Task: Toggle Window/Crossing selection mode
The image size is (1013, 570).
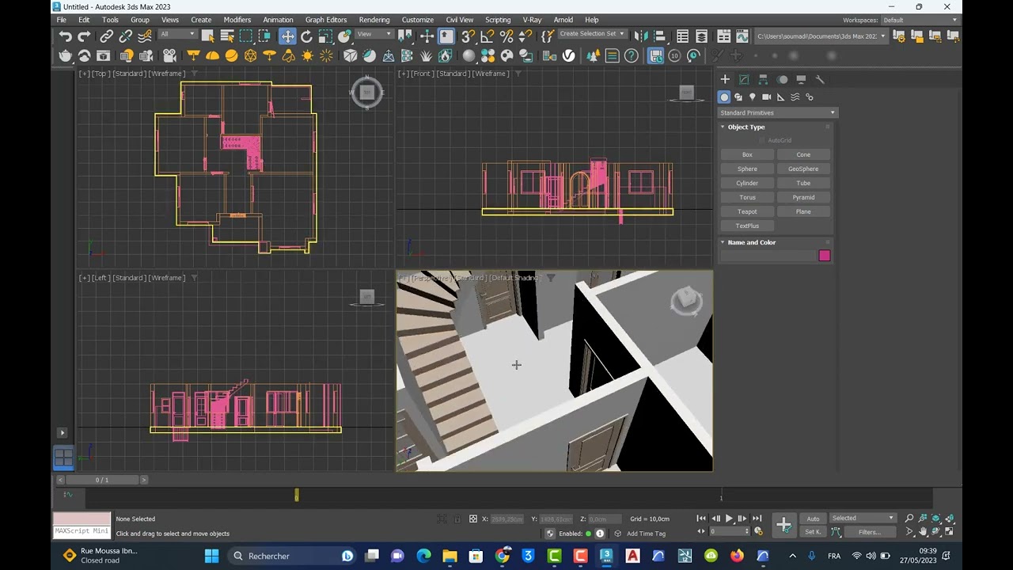Action: (265, 36)
